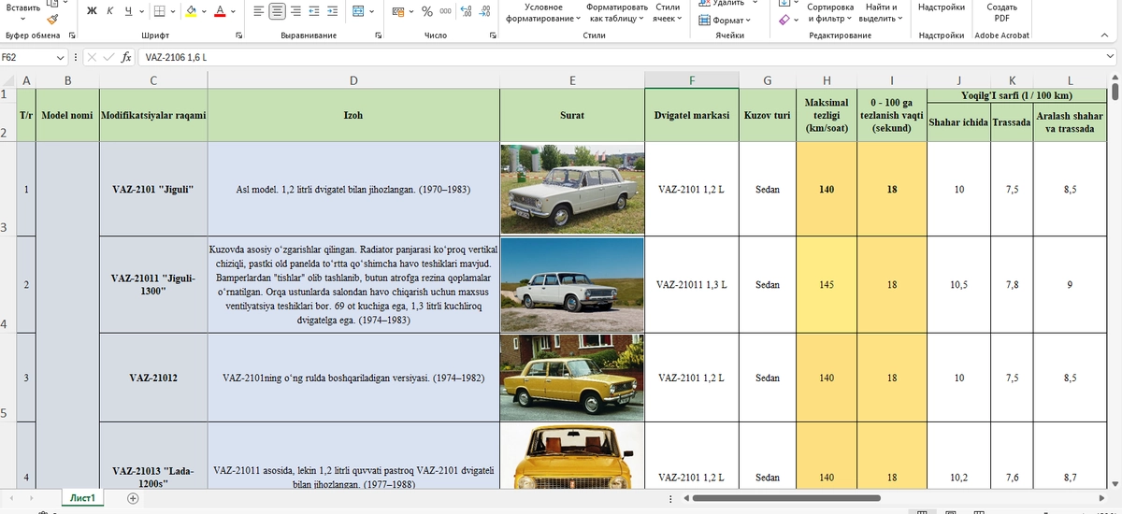Select the Dvigatel markasi header cell
Viewport: 1122px width, 514px height.
692,115
